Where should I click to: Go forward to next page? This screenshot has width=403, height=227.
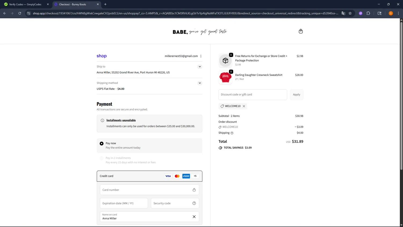12,13
